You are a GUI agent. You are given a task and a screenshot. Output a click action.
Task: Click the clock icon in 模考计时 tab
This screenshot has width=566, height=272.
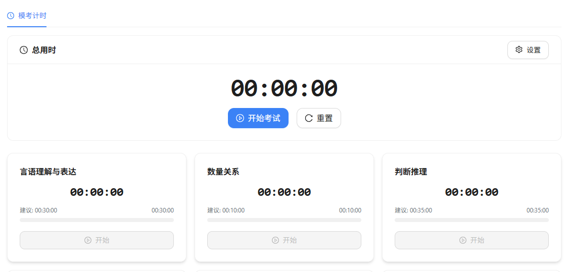pos(11,16)
